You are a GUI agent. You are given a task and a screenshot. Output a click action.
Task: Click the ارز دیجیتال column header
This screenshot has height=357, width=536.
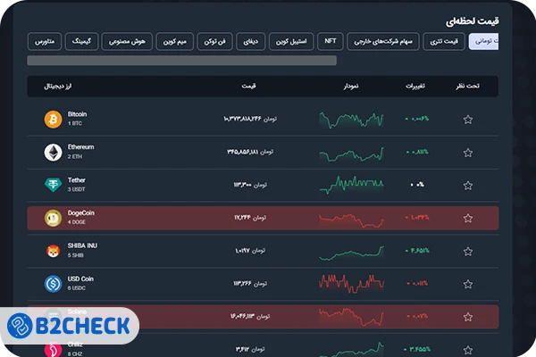click(x=58, y=86)
